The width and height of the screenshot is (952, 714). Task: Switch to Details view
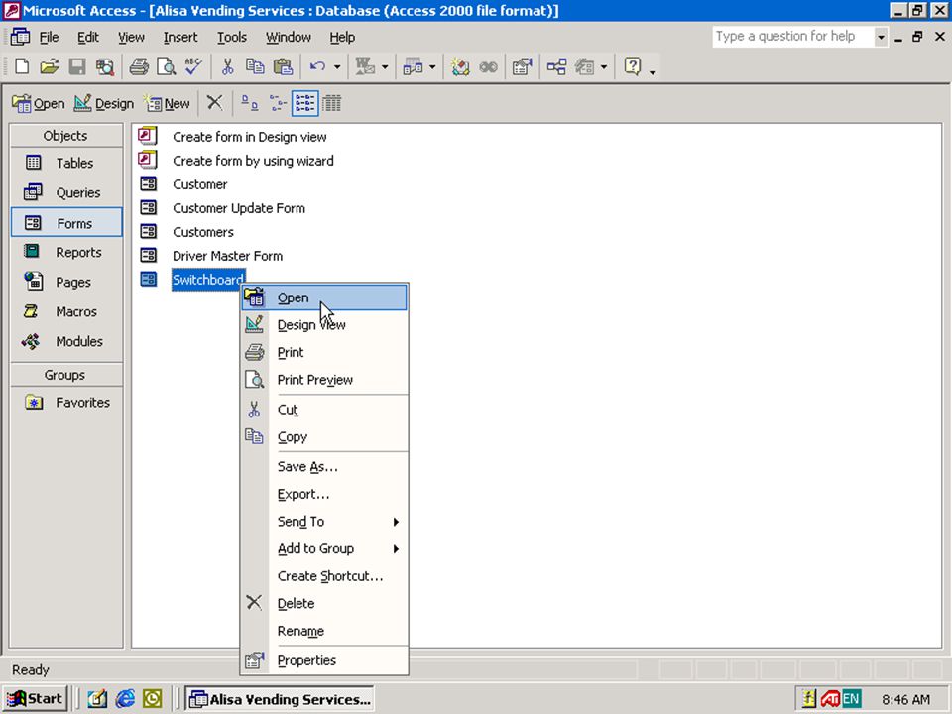[x=331, y=103]
